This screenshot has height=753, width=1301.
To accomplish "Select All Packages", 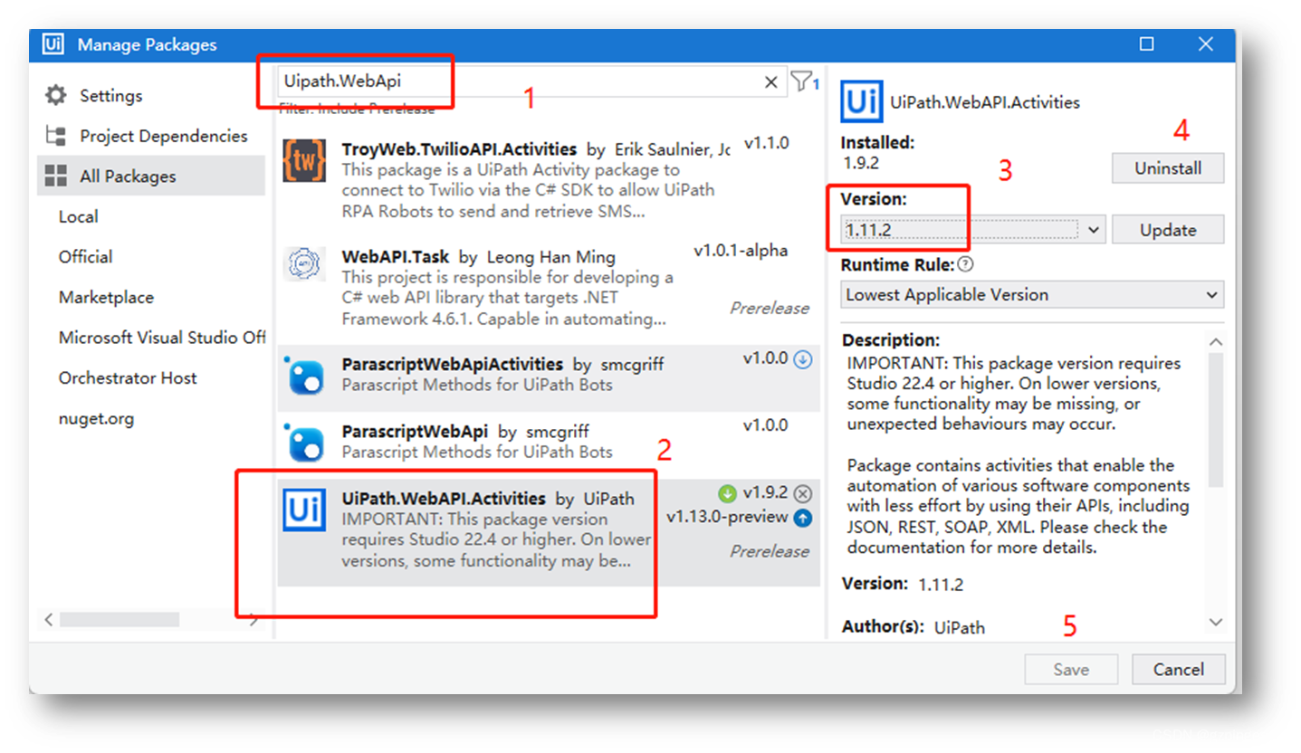I will coord(151,176).
